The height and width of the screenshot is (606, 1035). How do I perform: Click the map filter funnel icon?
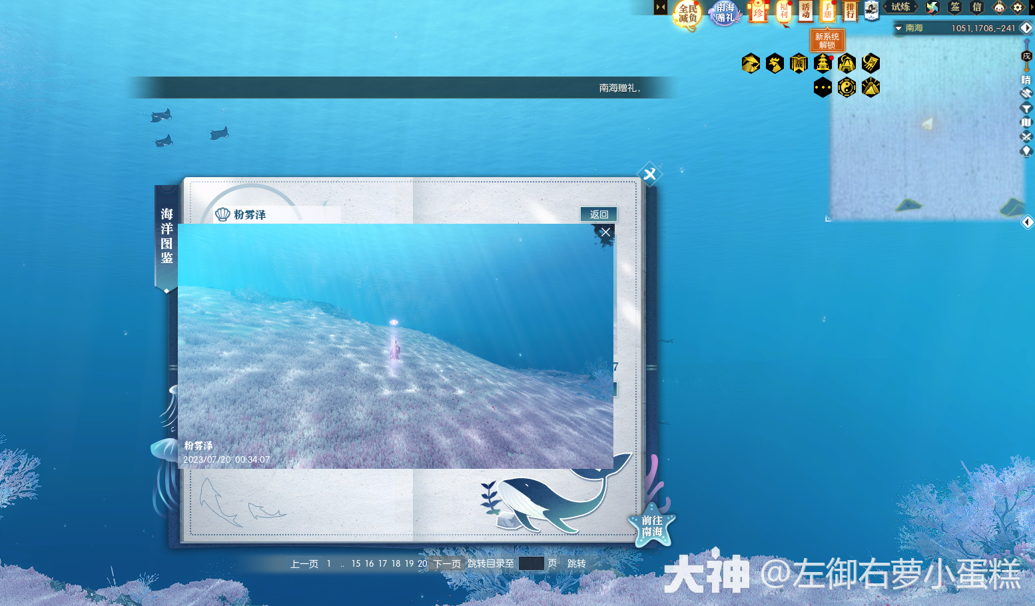(1026, 108)
